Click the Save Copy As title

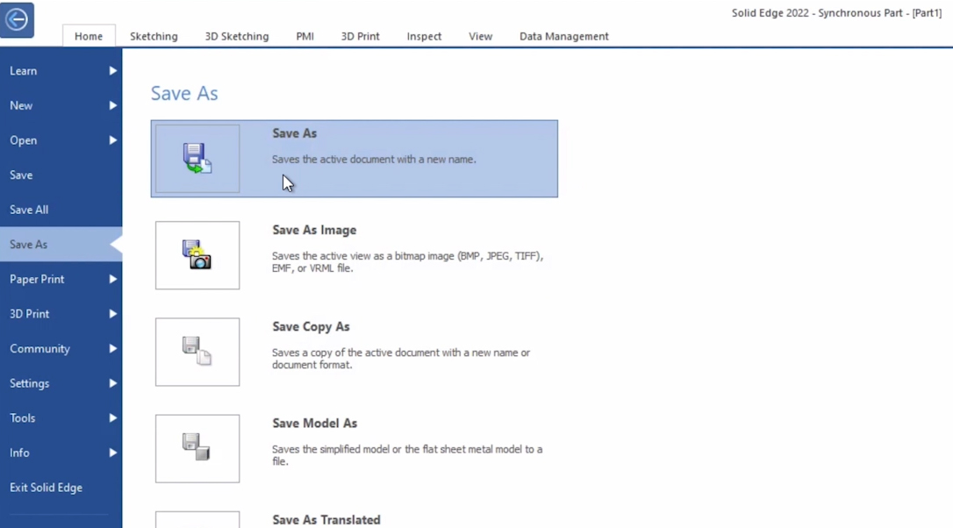(311, 327)
